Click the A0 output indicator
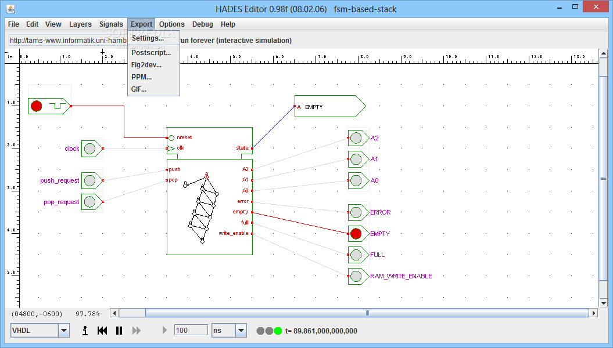The image size is (613, 348). 356,180
